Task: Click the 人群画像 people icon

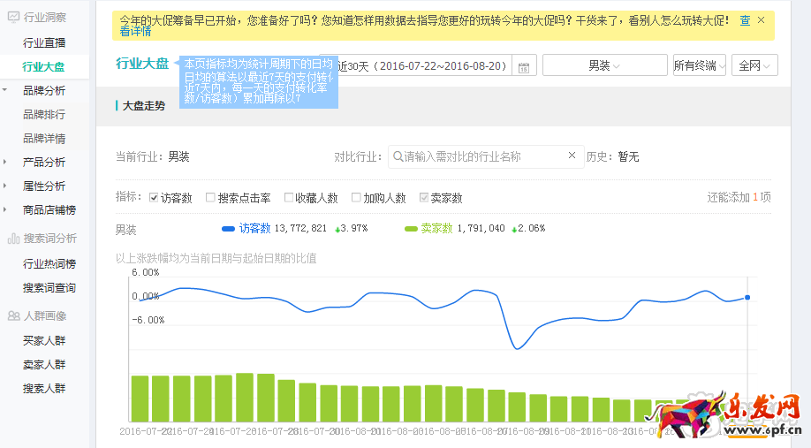Action: (13, 315)
